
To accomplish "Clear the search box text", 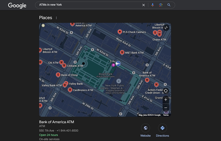I will pos(143,5).
